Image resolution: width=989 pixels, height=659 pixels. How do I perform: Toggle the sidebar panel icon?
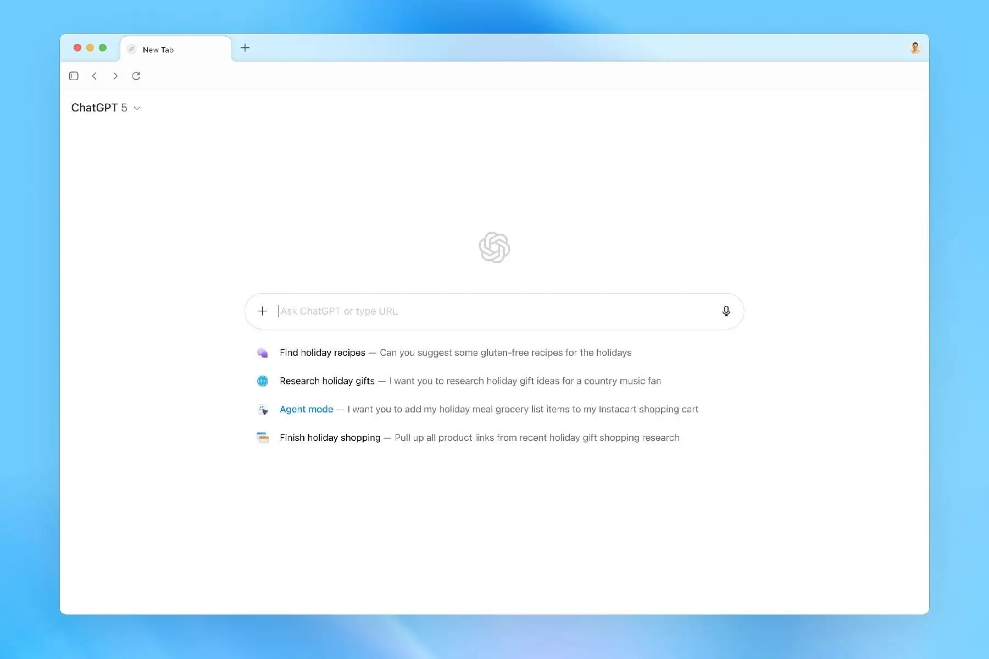click(74, 76)
